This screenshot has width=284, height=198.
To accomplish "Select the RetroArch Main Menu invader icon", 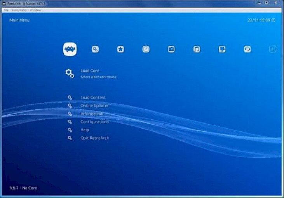I will 70,49.
